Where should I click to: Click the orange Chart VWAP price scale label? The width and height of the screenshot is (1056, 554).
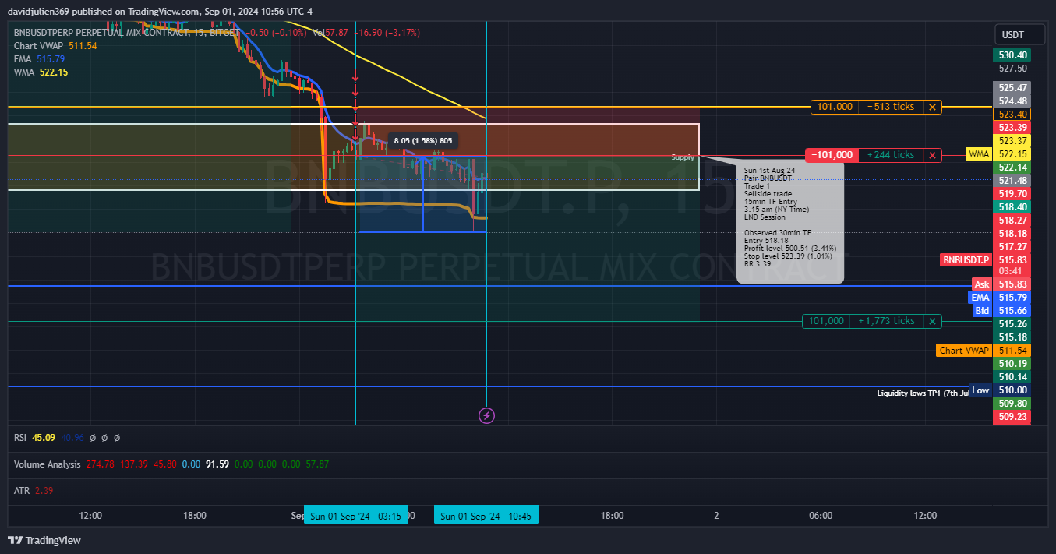964,351
